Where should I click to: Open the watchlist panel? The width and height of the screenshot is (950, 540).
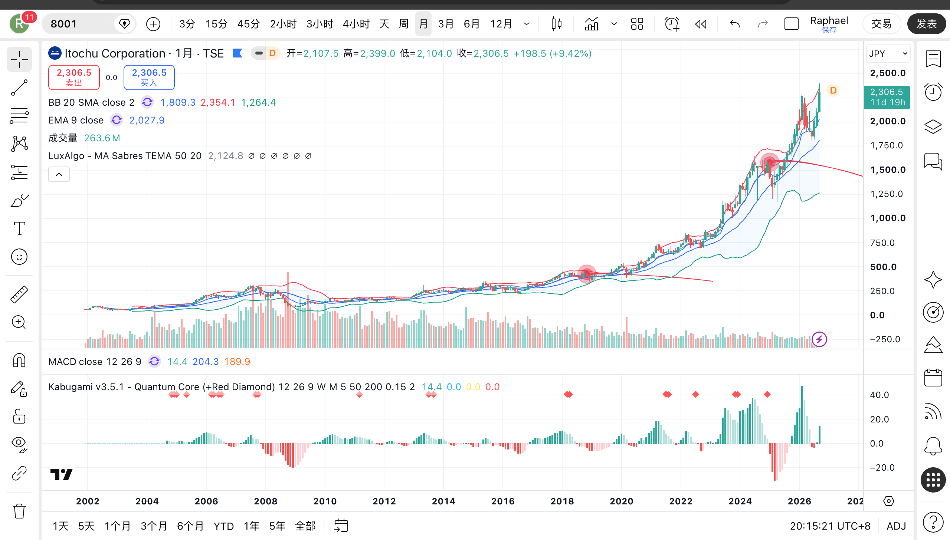933,59
